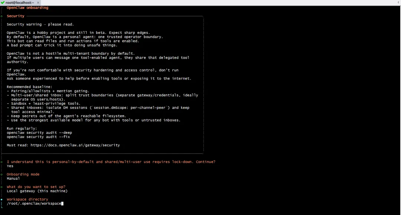This screenshot has width=401, height=215.
Task: Click 'OpenClaw is a hobby project' line
Action: 78,33
